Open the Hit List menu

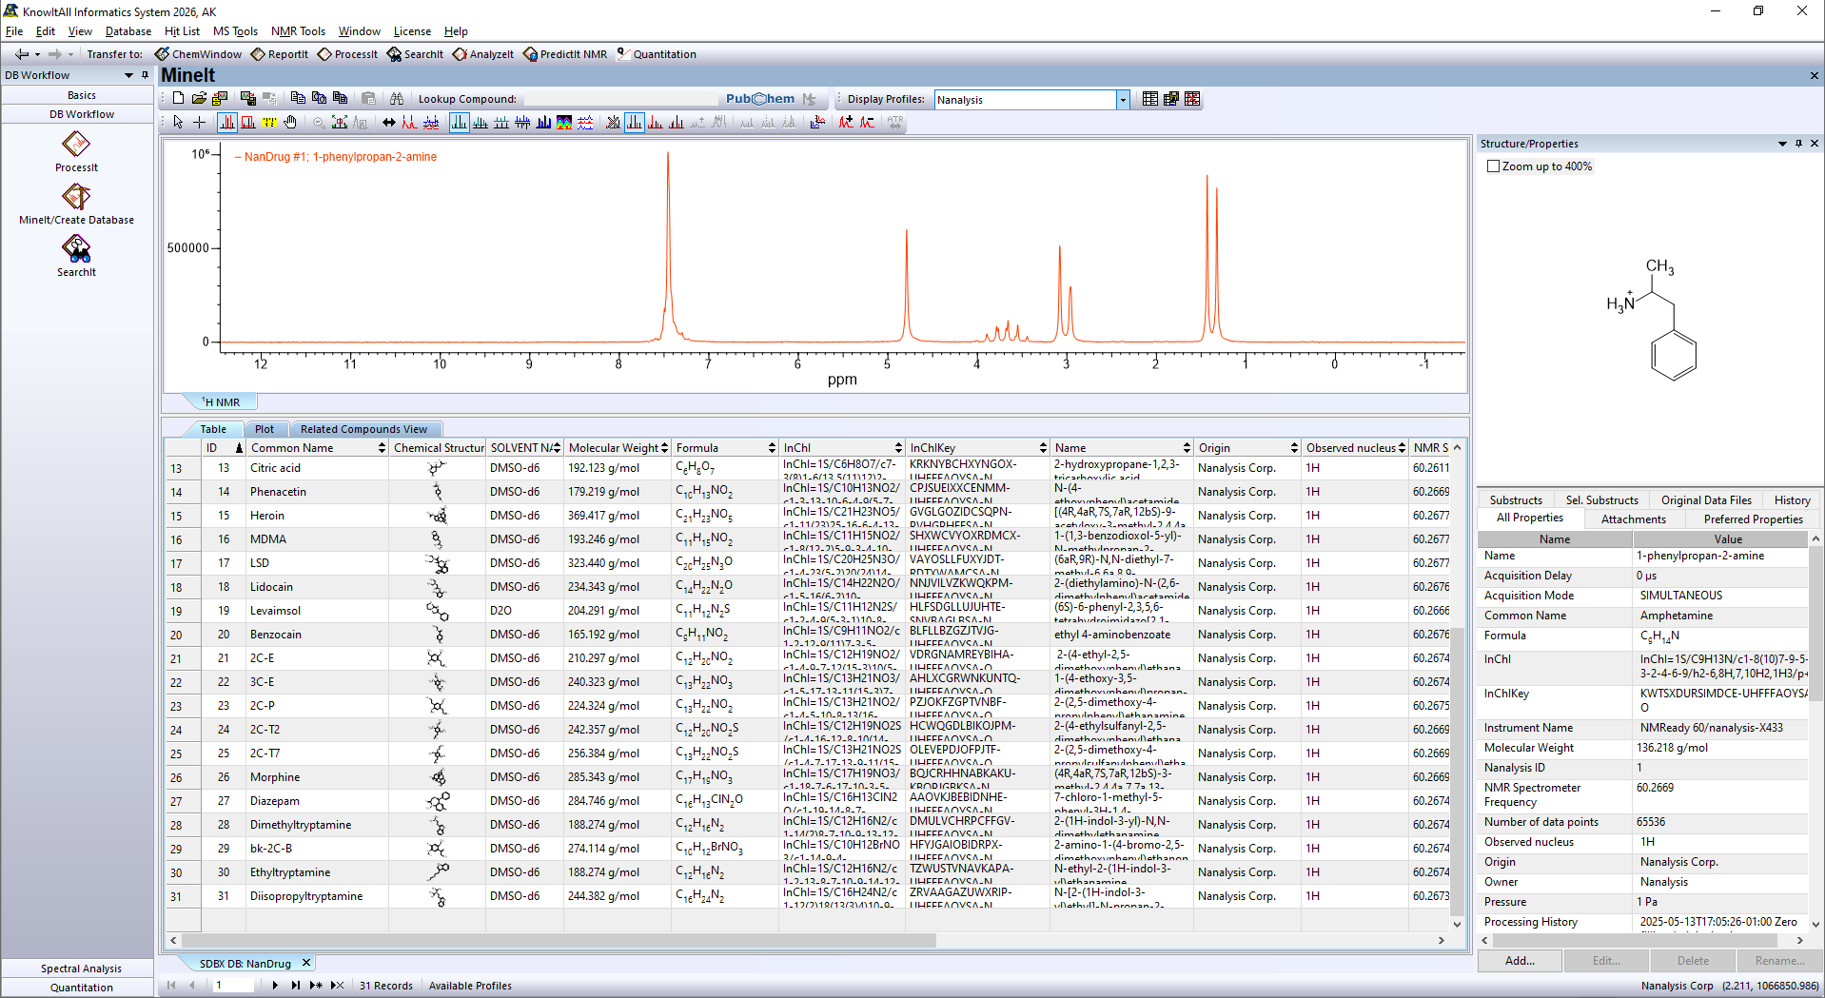tap(182, 31)
